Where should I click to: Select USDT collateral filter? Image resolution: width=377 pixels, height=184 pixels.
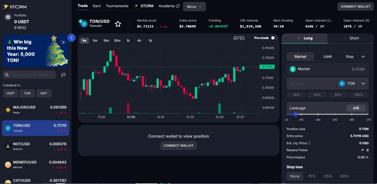(x=10, y=93)
